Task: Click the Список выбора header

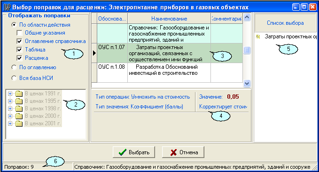Action: [x=285, y=23]
